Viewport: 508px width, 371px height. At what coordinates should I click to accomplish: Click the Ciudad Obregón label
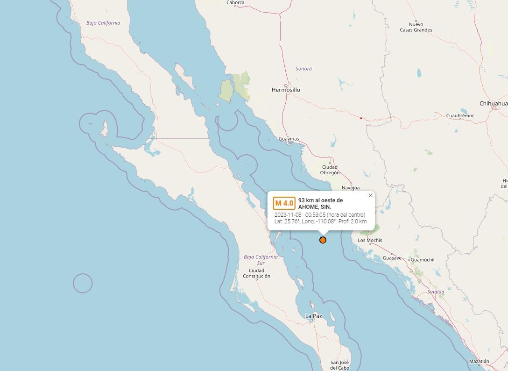tap(330, 170)
